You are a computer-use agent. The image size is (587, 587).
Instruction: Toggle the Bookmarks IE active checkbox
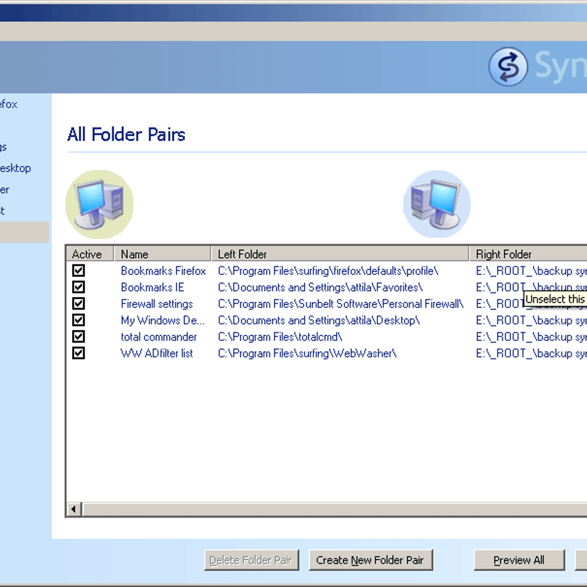click(78, 287)
